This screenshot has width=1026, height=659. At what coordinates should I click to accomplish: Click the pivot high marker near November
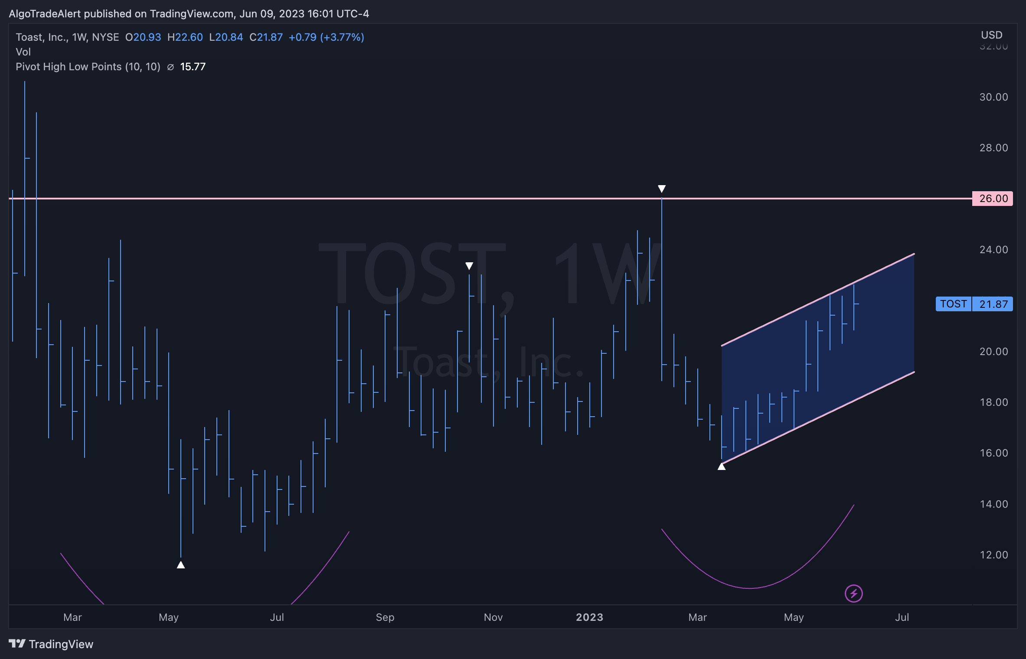click(469, 266)
